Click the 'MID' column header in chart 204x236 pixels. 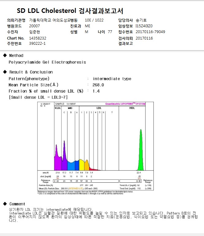click(x=70, y=108)
